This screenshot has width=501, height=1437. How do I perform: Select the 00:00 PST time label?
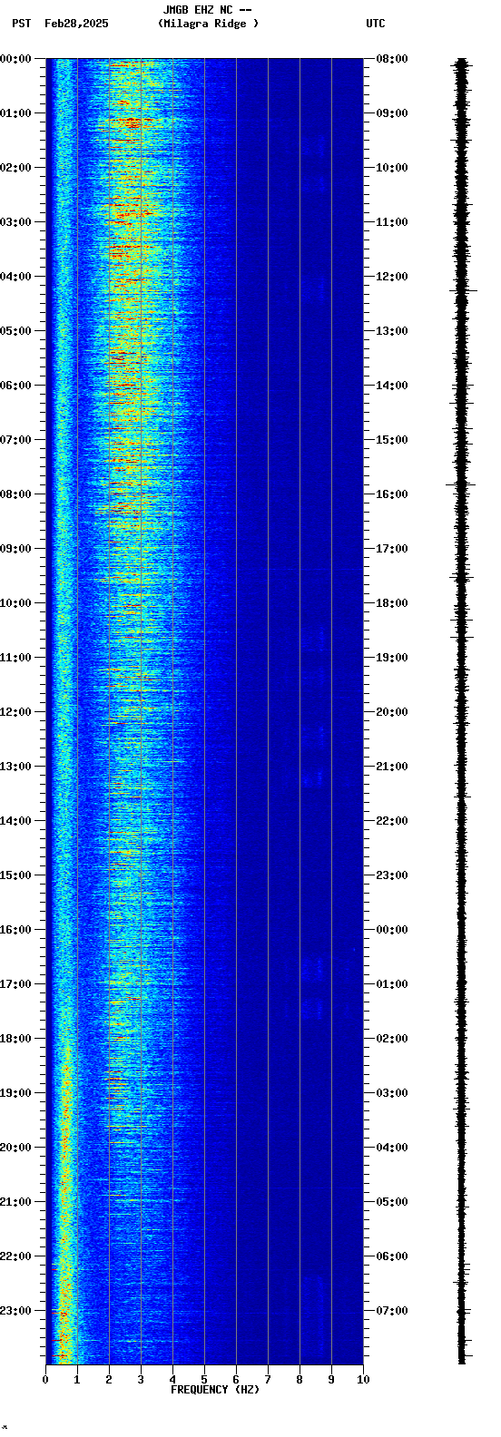(16, 59)
